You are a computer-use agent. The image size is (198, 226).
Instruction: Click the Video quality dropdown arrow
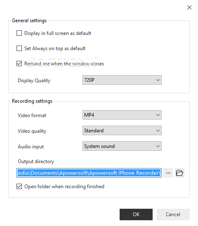coord(158,130)
